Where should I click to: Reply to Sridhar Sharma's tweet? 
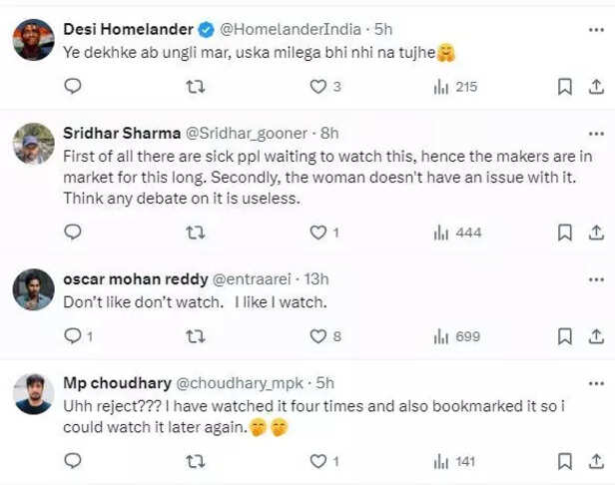pyautogui.click(x=73, y=233)
